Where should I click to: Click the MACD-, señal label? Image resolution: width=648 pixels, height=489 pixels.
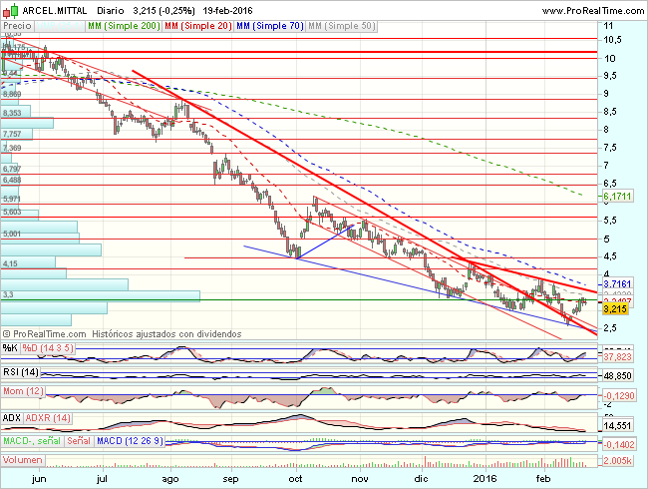click(x=32, y=441)
